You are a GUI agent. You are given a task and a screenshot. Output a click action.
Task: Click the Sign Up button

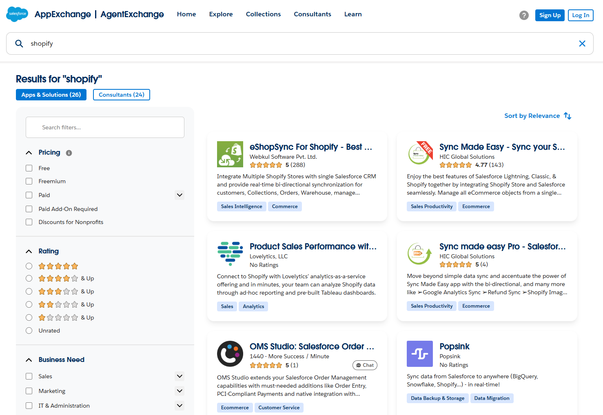pyautogui.click(x=550, y=15)
